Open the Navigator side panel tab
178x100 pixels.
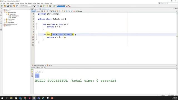click(x=1, y=13)
